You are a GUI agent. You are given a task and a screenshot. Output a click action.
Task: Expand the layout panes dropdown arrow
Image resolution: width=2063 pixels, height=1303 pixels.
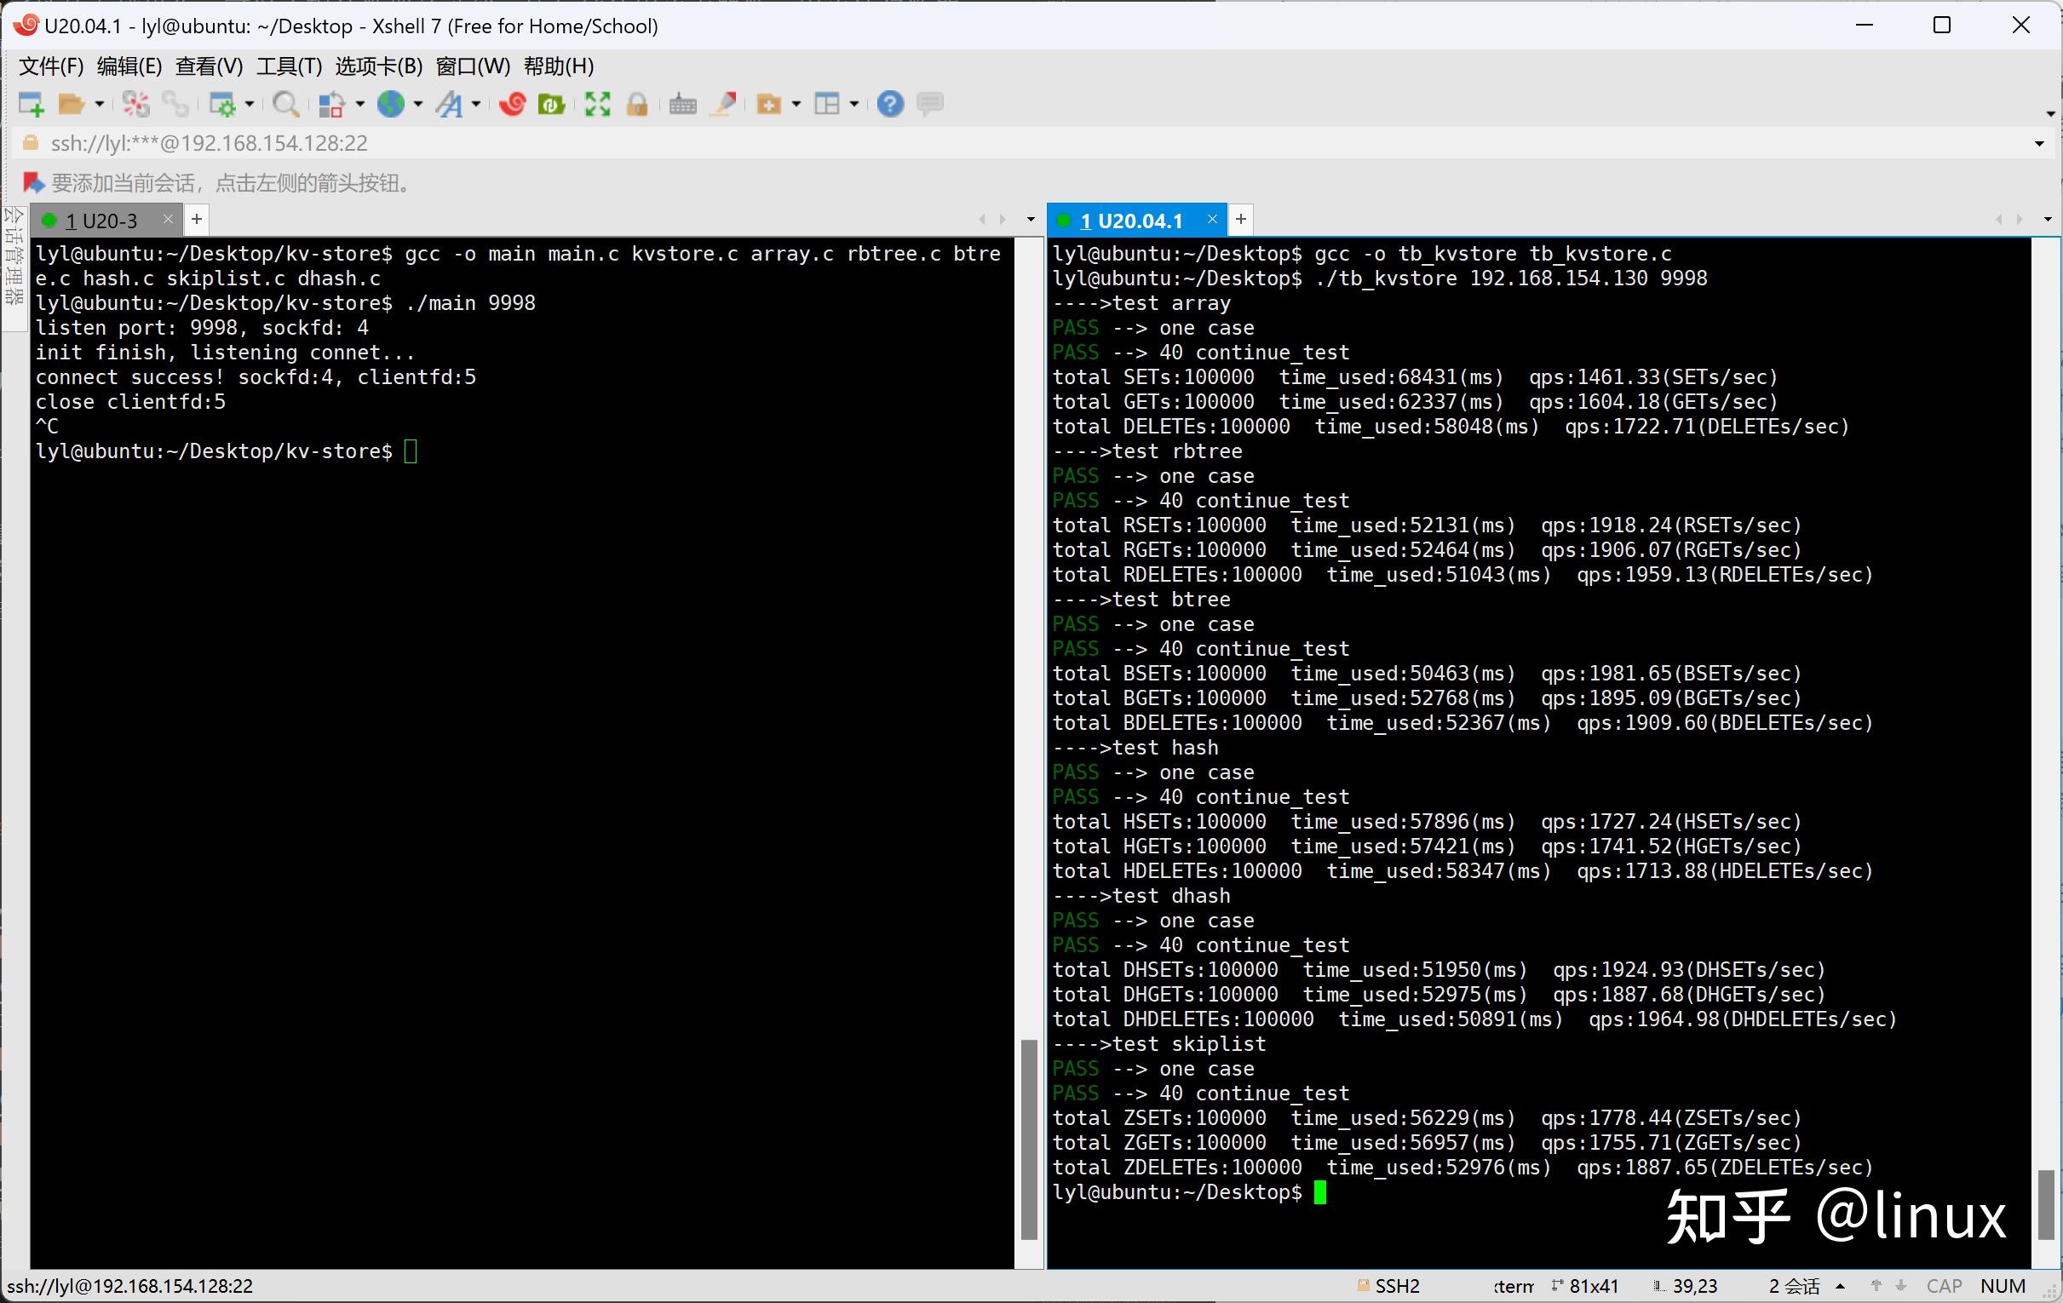[x=854, y=105]
